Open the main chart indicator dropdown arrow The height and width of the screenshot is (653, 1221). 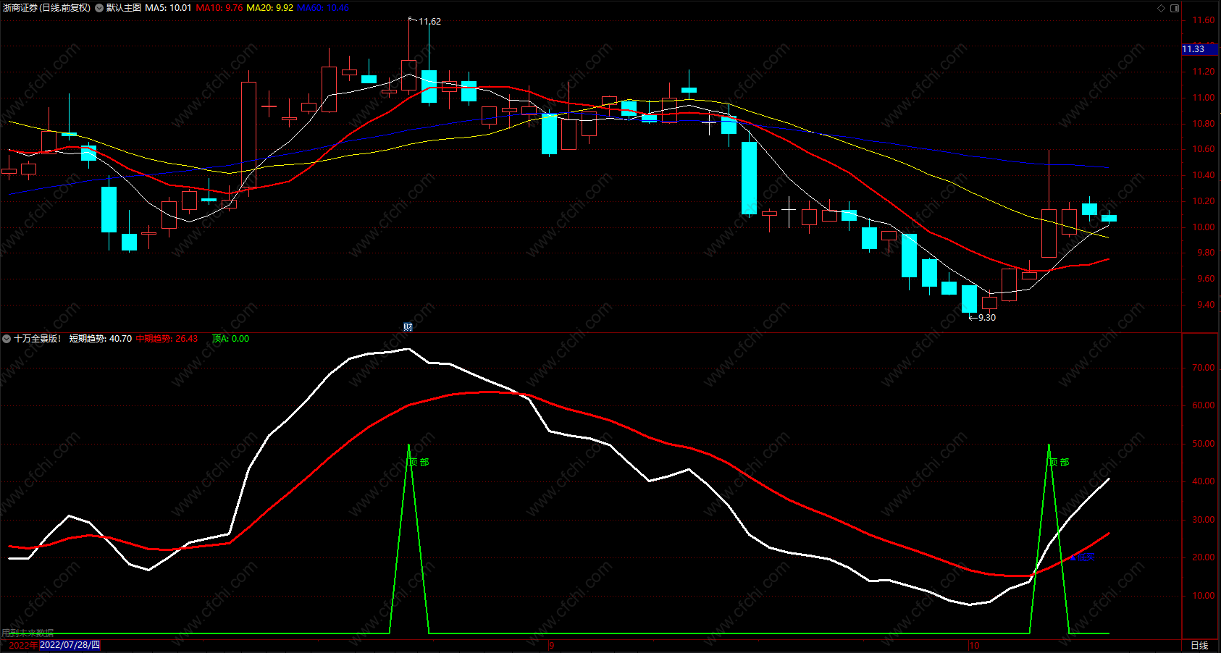[x=99, y=8]
